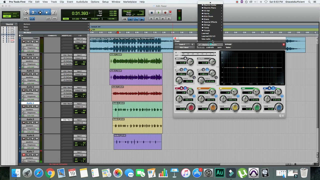Select the Zoomer magnifier tool
The width and height of the screenshot is (320, 180).
click(26, 12)
